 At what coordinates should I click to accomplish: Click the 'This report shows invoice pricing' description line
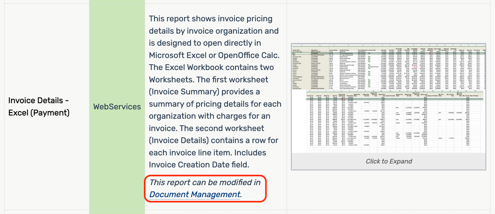[211, 19]
